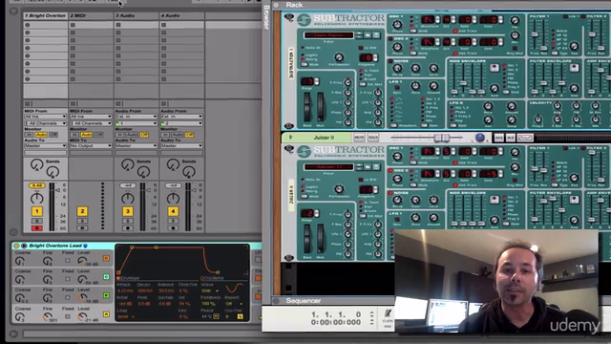Open track 4 input channel 2 dropdown

click(x=181, y=123)
